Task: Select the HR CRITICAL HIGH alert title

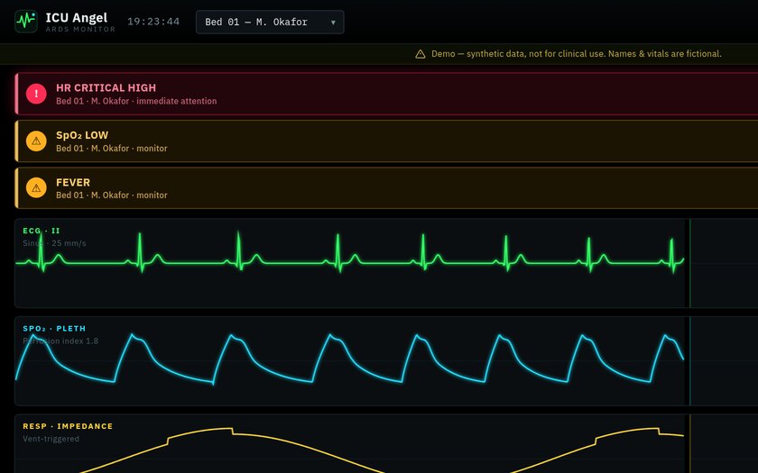Action: click(106, 88)
